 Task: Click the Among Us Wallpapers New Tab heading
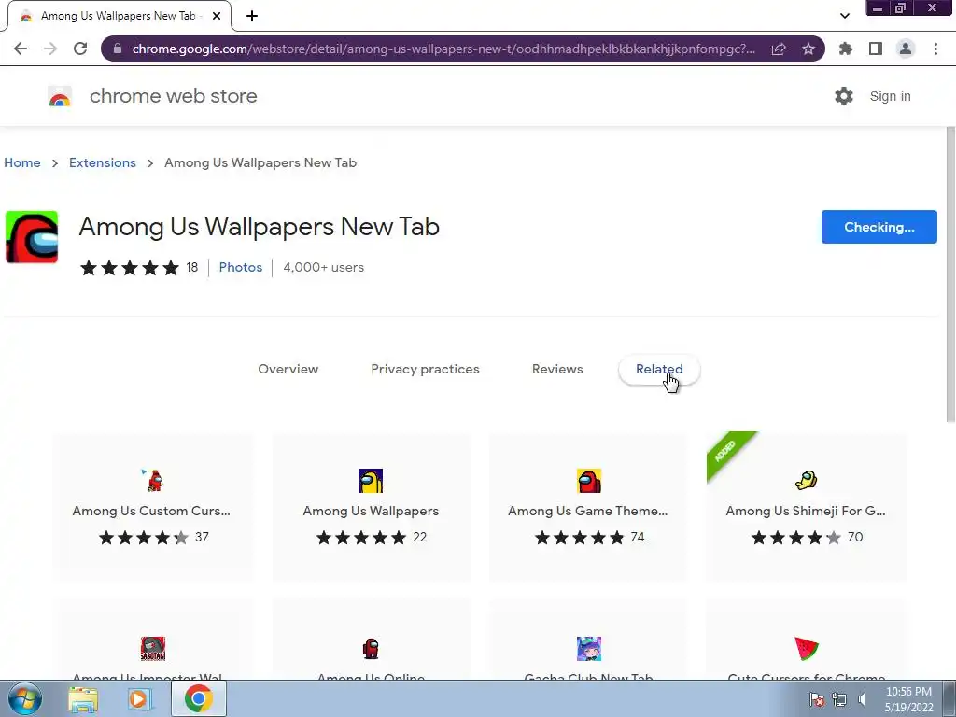coord(260,227)
